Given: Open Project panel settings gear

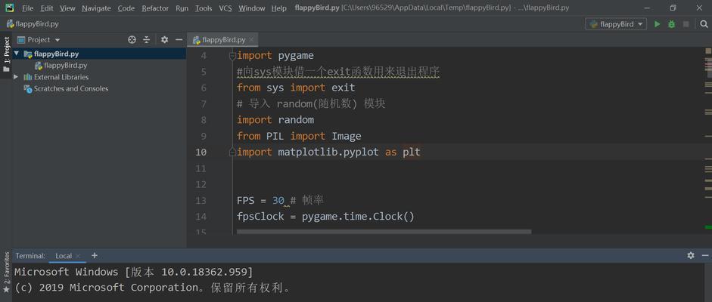Looking at the screenshot, I should (164, 40).
